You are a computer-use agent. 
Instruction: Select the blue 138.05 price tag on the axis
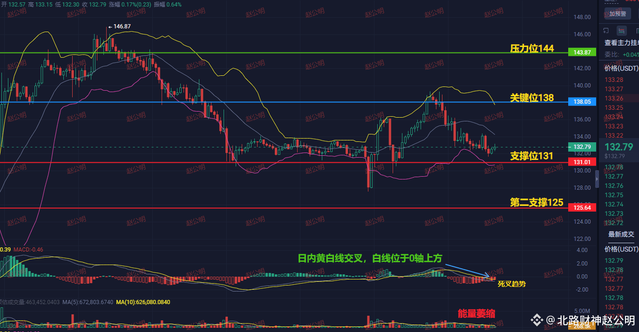tap(583, 101)
